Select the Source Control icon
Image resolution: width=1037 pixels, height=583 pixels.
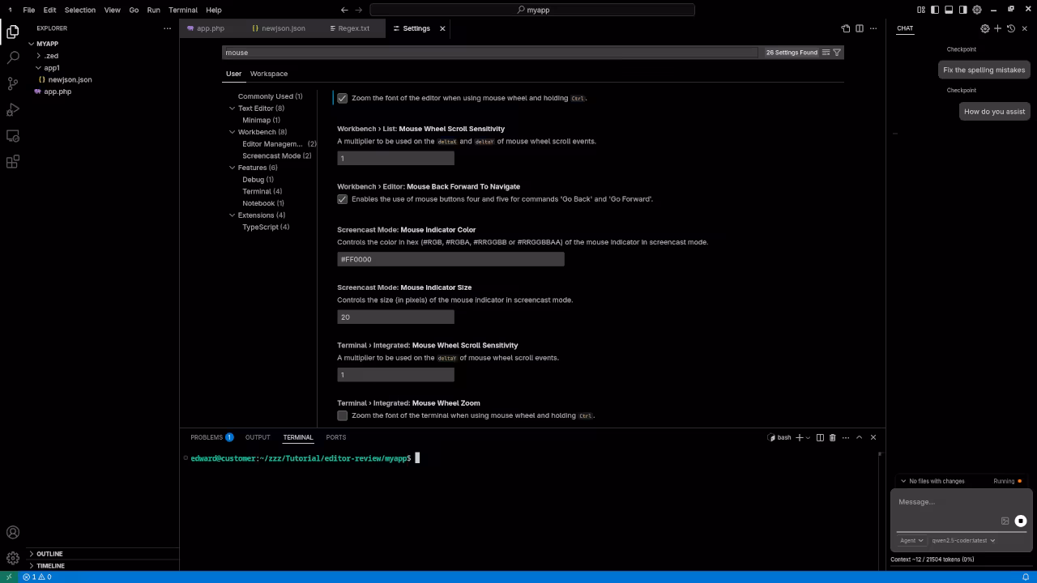(x=12, y=83)
